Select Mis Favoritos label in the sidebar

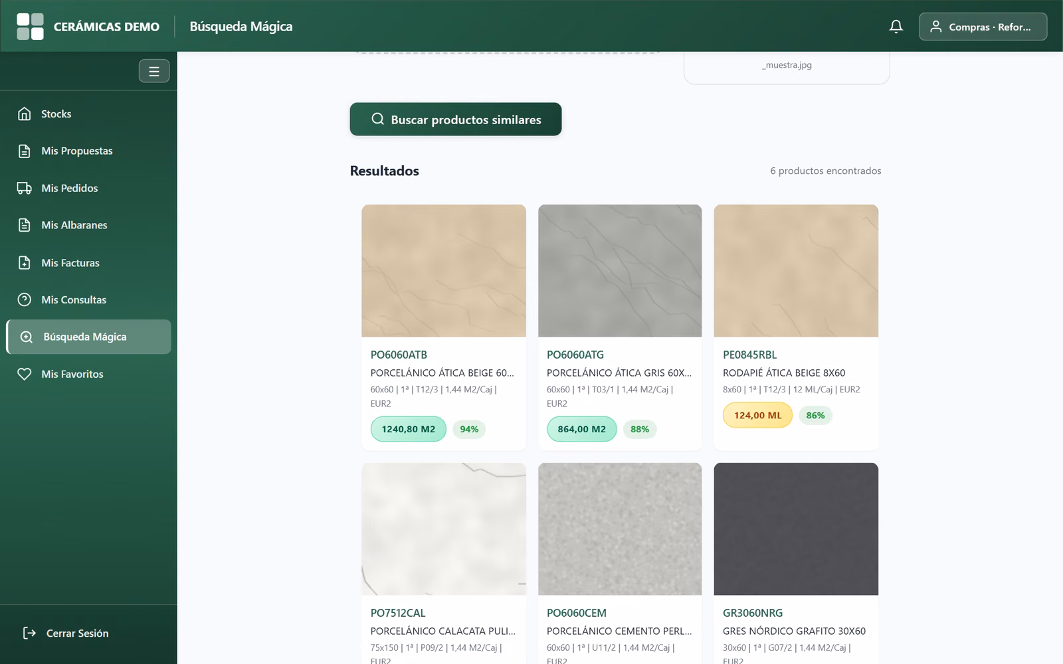(x=72, y=374)
